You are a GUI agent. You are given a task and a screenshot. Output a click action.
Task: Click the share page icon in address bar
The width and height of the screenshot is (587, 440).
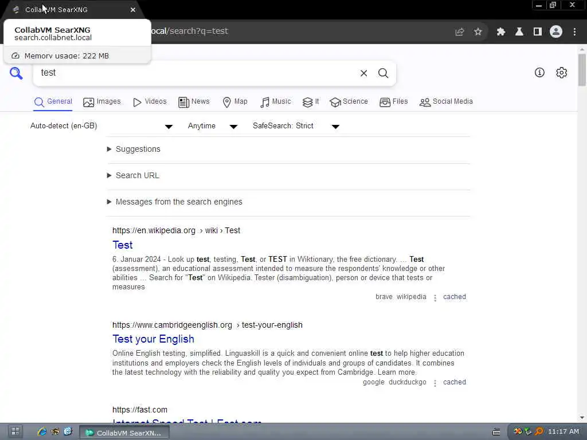tap(460, 32)
